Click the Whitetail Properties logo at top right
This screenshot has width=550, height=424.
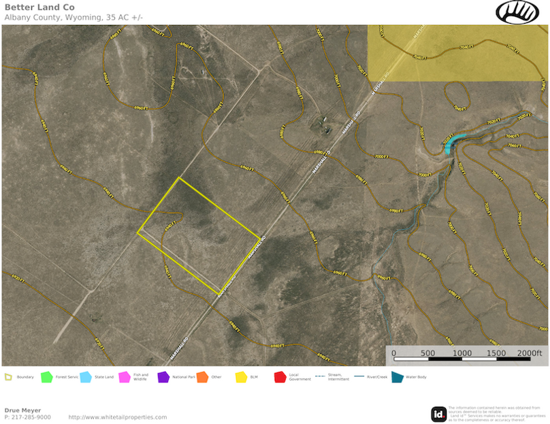coord(517,12)
